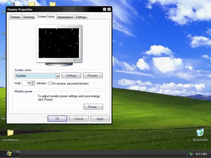Close the Display Properties dialog
Viewport: 211px width, 158px height.
click(109, 9)
